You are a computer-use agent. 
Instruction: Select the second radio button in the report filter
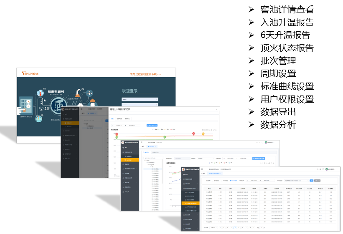click(x=222, y=181)
